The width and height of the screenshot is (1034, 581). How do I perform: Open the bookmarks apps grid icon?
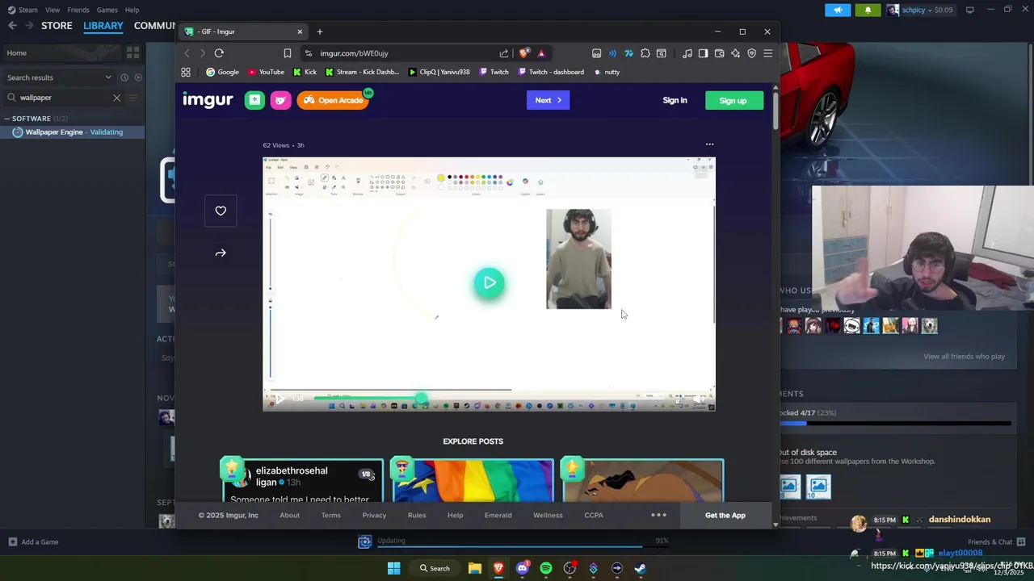pyautogui.click(x=186, y=72)
